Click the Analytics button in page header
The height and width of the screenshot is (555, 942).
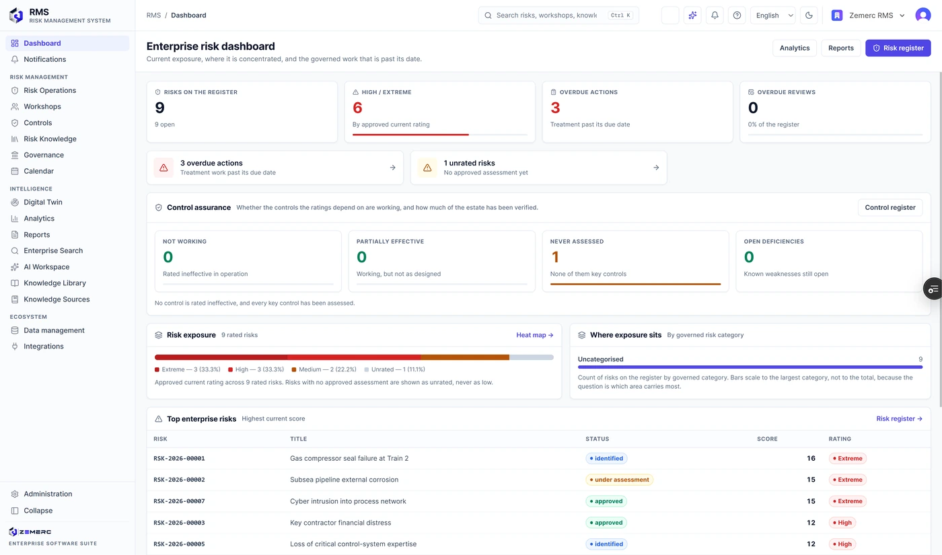tap(795, 48)
